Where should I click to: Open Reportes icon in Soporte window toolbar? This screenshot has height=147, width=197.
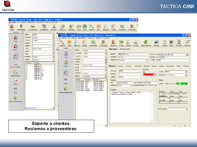[92, 27]
